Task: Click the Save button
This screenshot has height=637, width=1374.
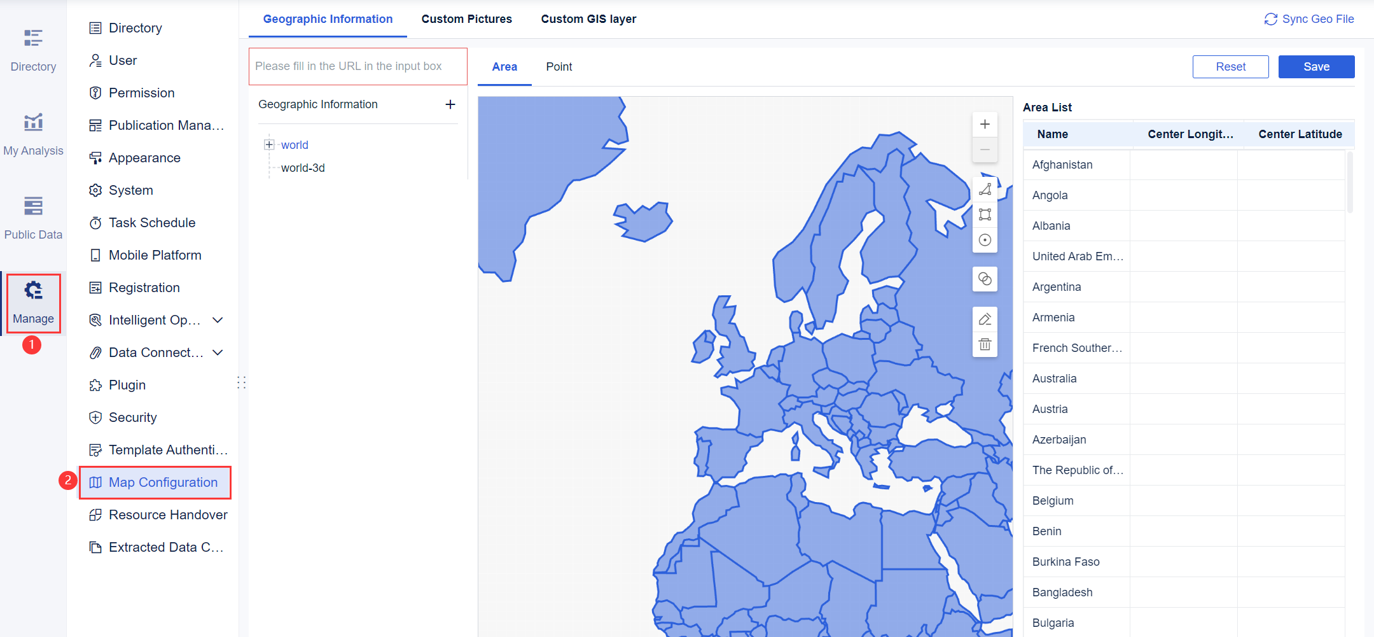Action: tap(1316, 66)
